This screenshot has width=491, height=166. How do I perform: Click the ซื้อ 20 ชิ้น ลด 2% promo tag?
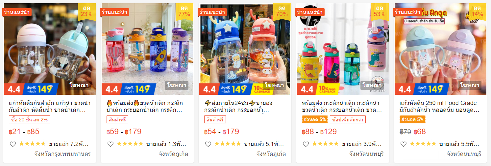(30, 120)
